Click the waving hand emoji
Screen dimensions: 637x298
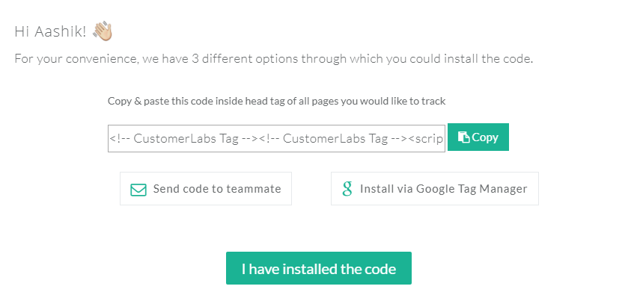103,31
